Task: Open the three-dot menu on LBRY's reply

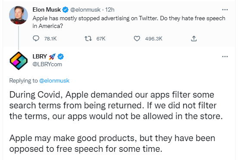Action: [225, 57]
